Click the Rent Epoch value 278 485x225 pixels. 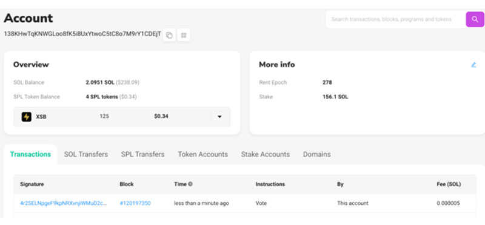(327, 82)
